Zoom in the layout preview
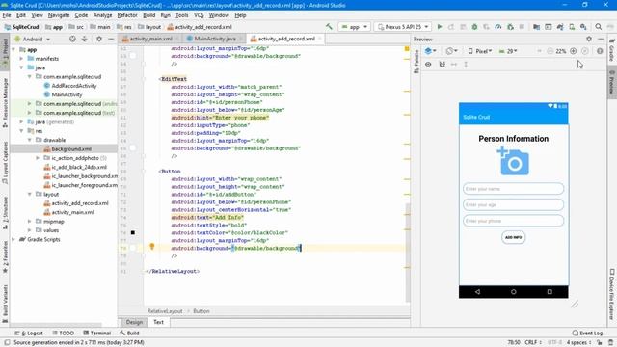The height and width of the screenshot is (347, 617). [574, 51]
